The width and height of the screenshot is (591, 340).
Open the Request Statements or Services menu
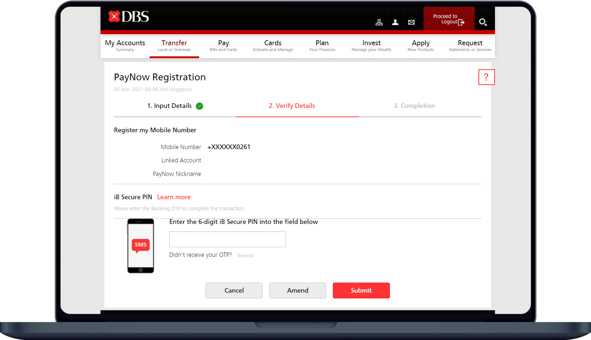pyautogui.click(x=470, y=46)
